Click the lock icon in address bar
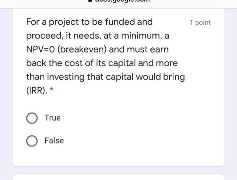Image resolution: width=237 pixels, height=180 pixels. 90,1
